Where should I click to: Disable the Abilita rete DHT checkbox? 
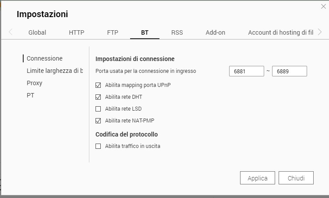point(98,97)
